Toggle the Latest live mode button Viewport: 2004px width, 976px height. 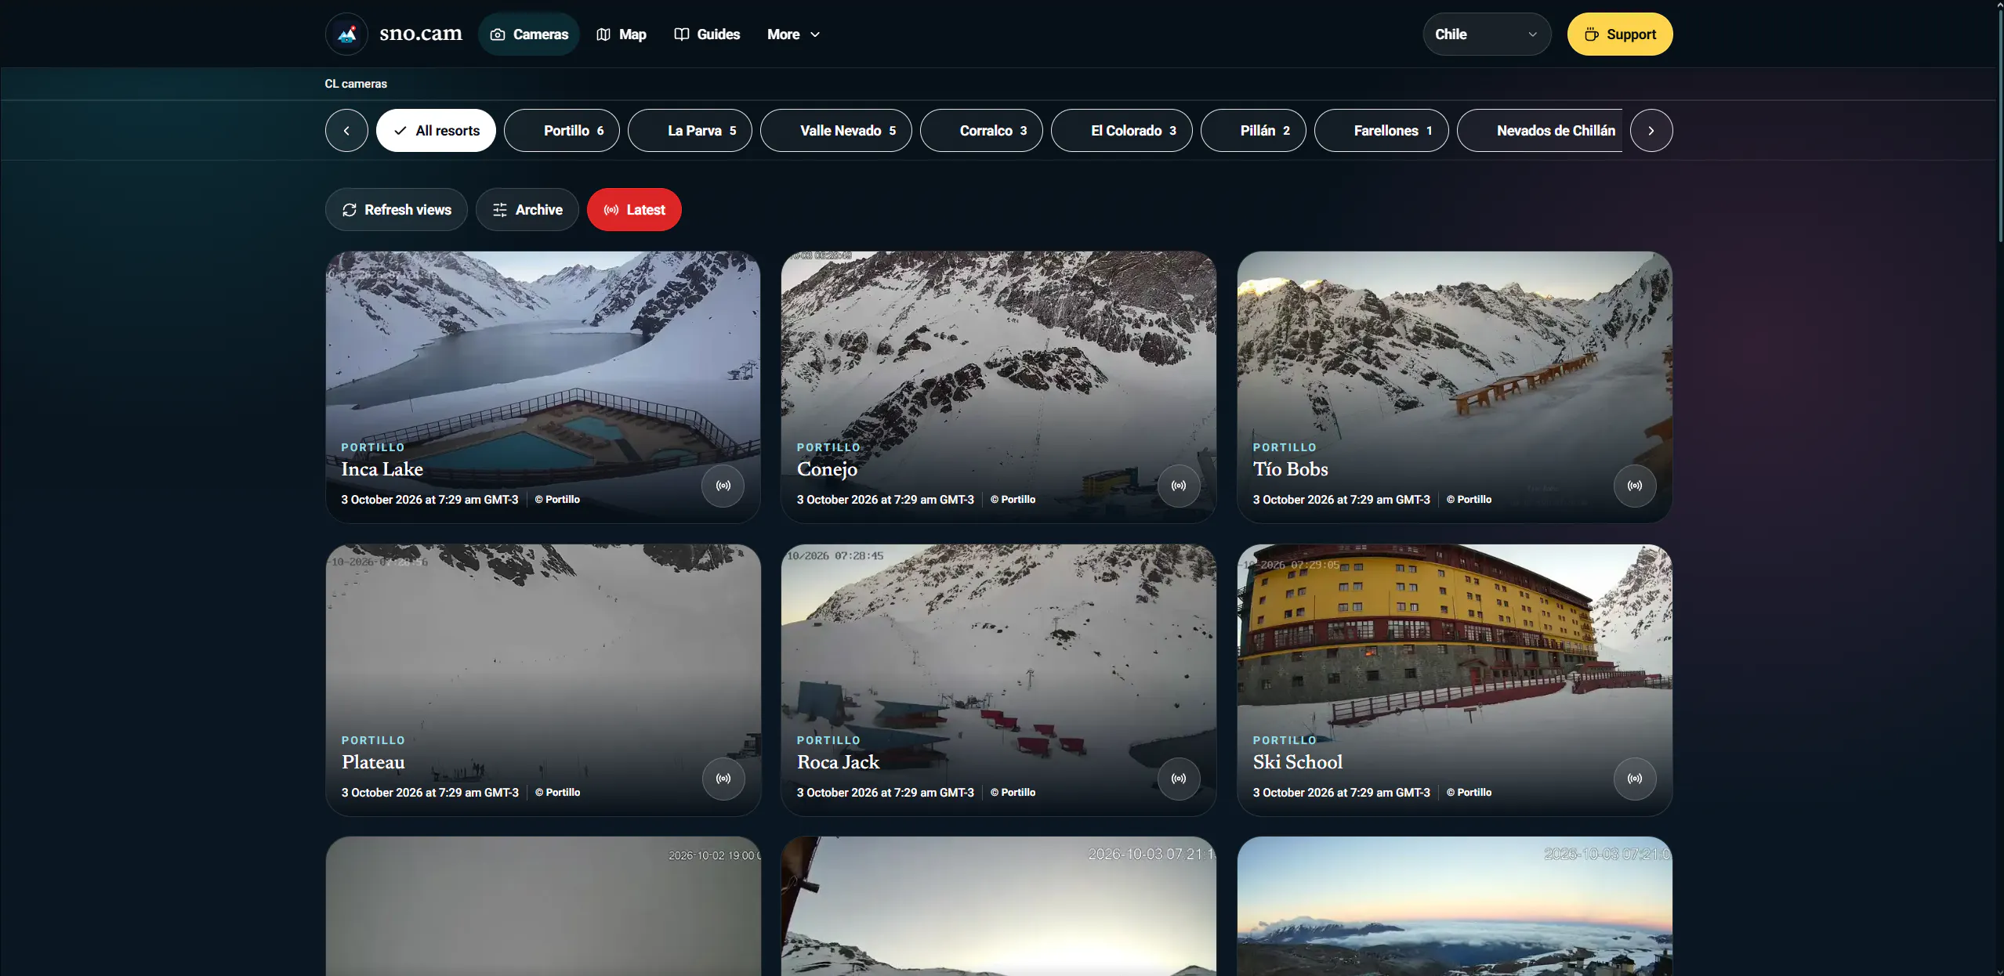tap(634, 210)
